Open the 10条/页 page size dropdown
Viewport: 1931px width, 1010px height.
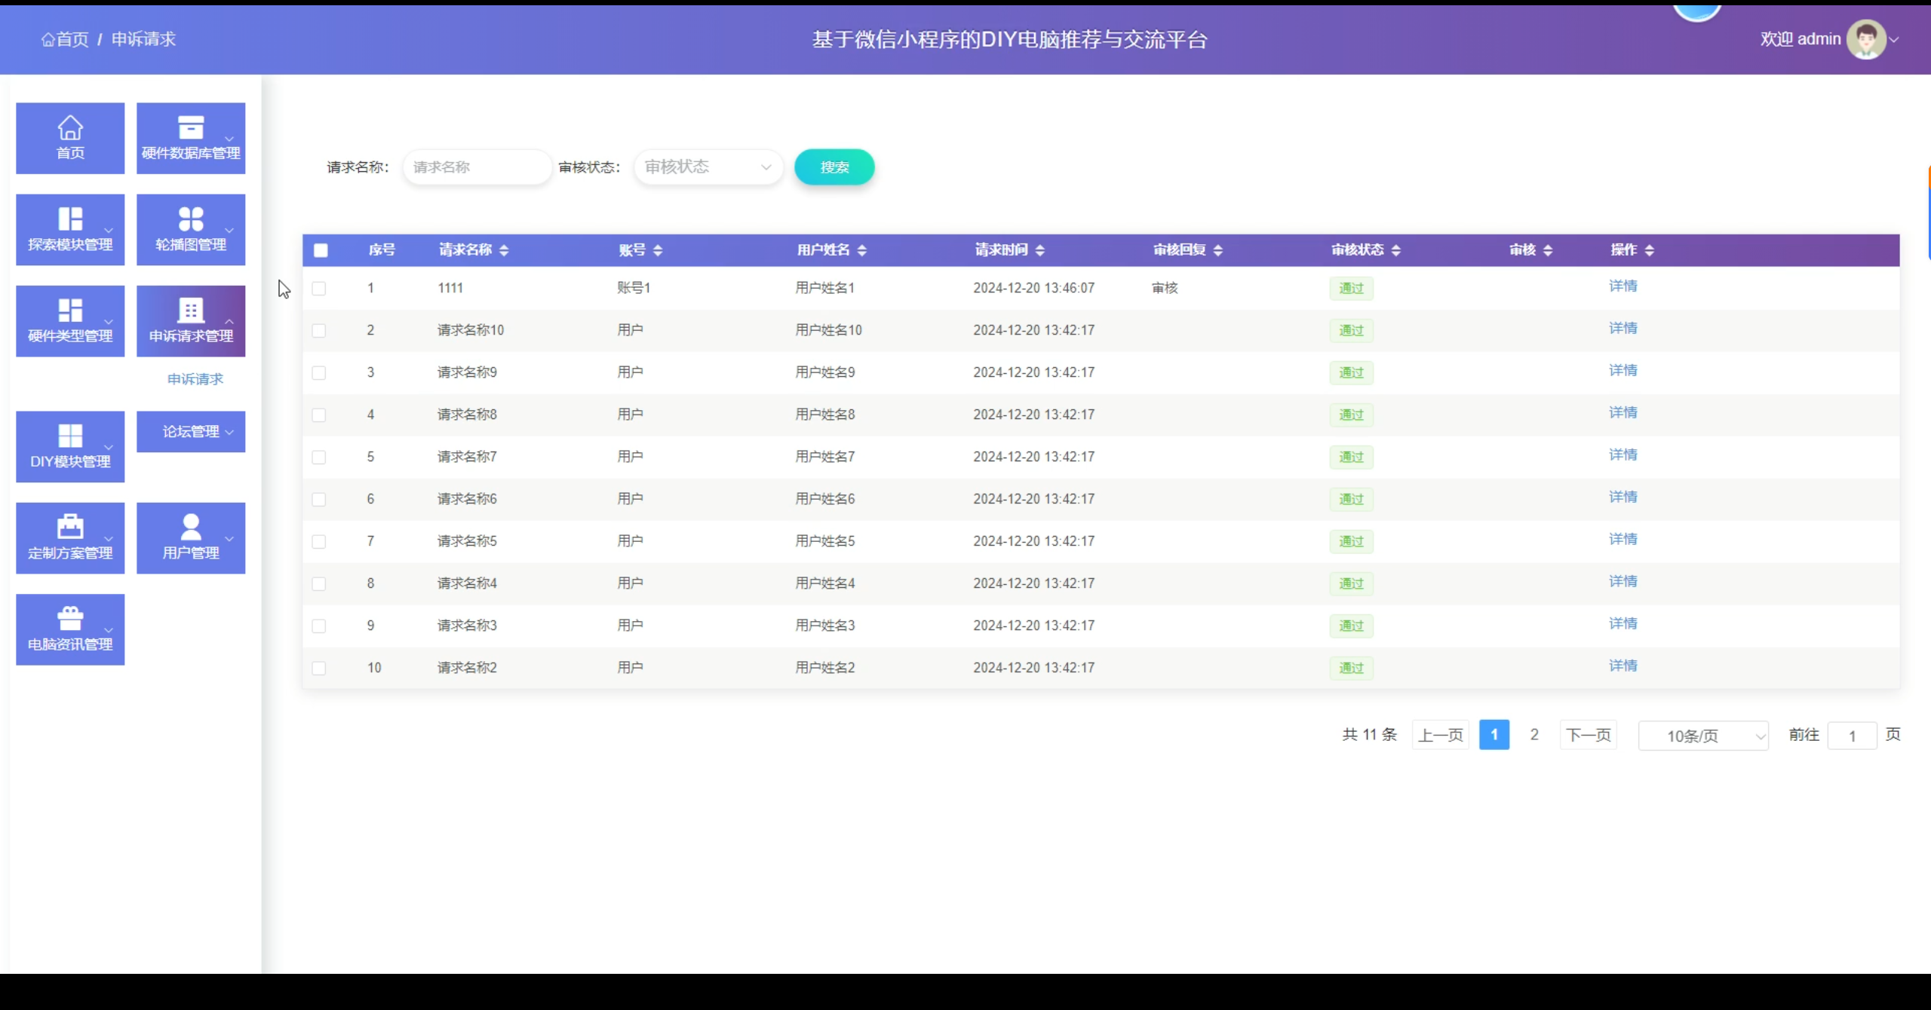tap(1703, 736)
